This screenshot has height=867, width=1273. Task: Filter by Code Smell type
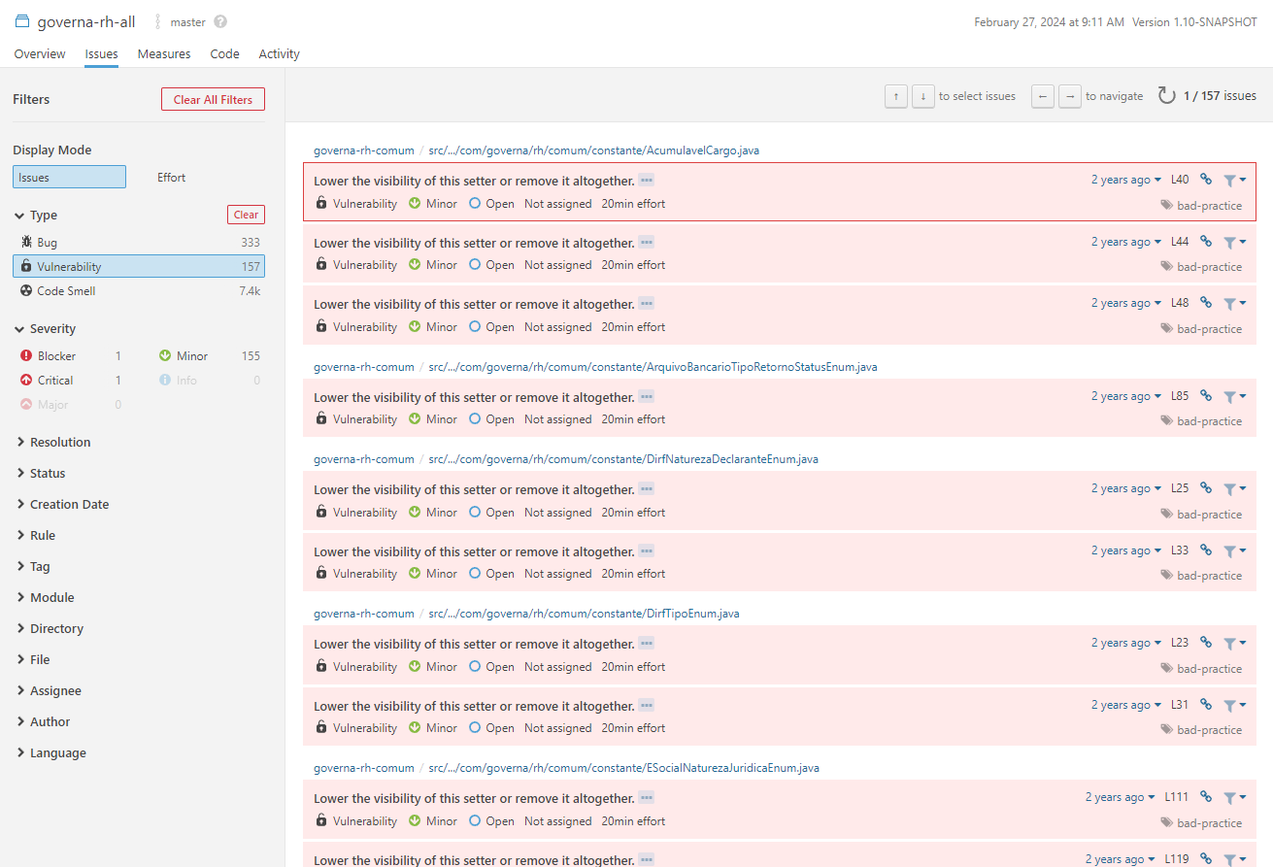[x=139, y=290]
